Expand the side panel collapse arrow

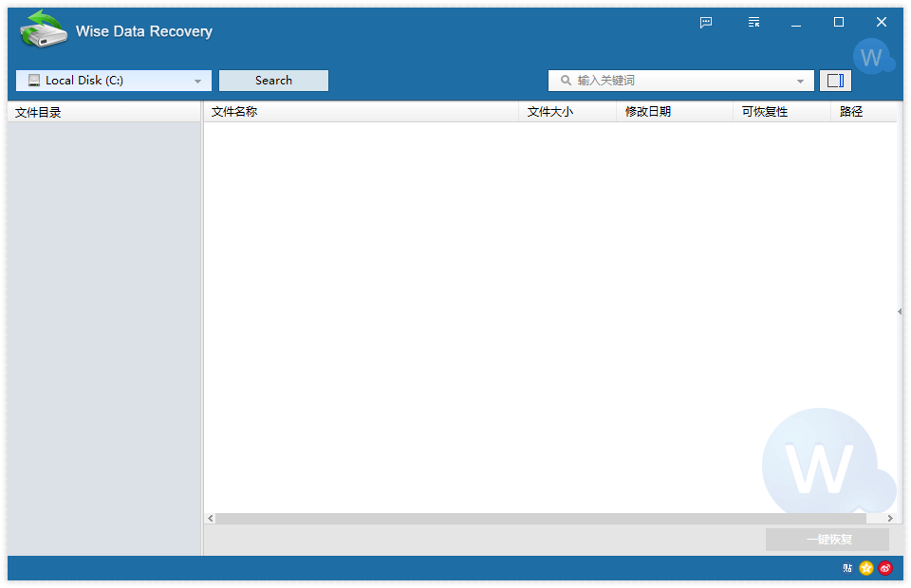900,312
